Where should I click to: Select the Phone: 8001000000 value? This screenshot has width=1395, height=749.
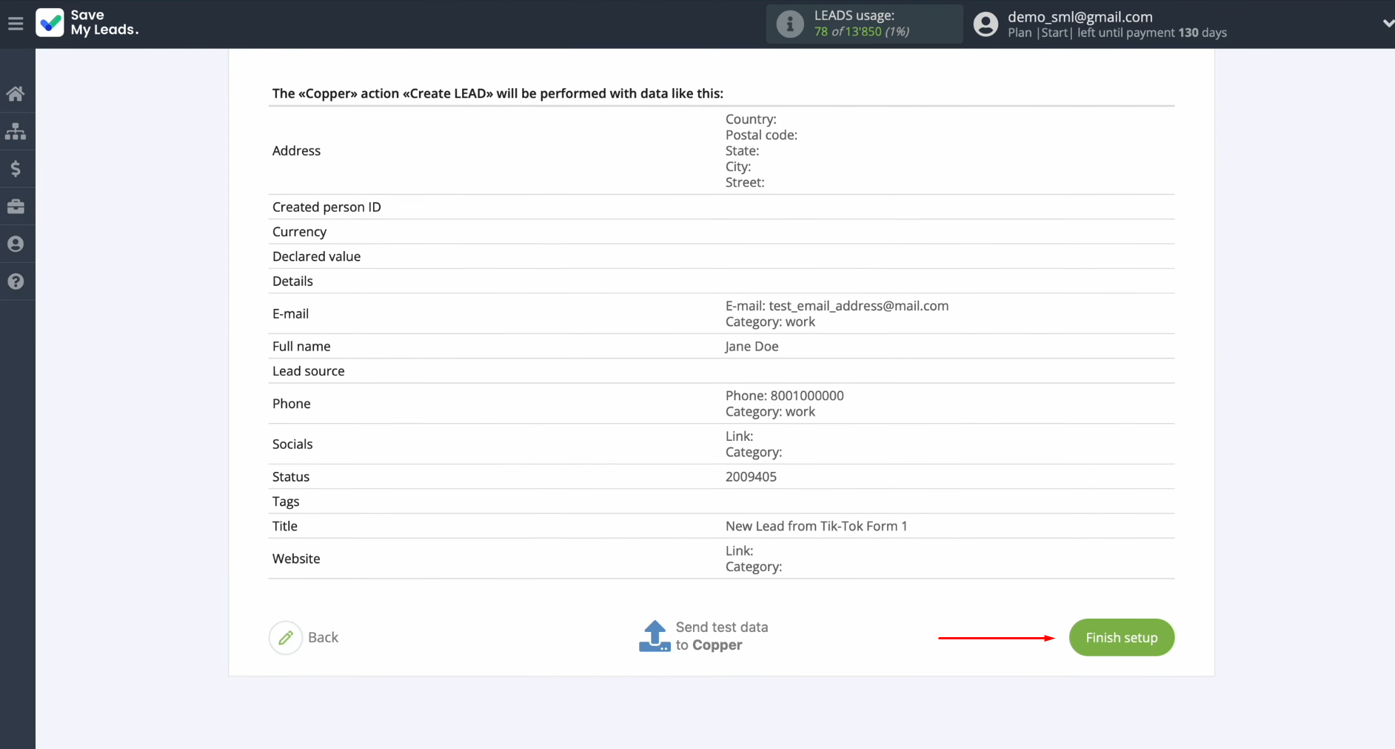785,396
